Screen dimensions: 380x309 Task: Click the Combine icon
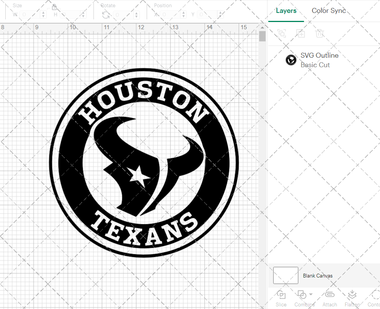302,295
